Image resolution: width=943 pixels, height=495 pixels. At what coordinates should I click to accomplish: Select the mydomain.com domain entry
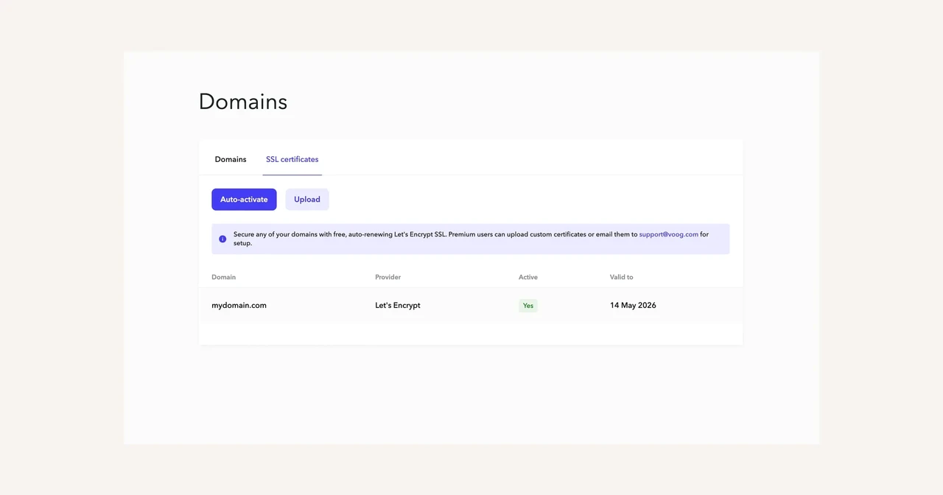239,305
